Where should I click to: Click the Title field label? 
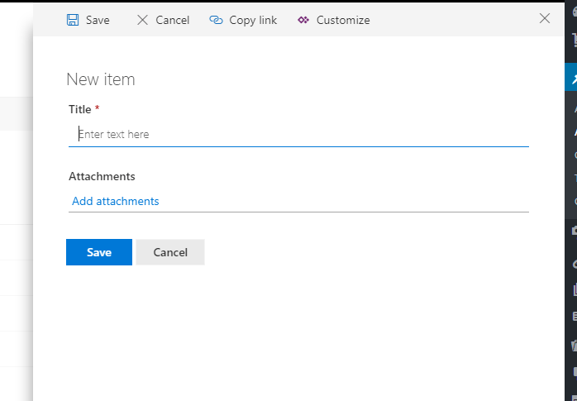click(x=80, y=109)
